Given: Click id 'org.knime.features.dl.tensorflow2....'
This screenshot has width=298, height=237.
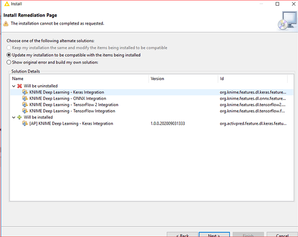Looking at the screenshot, I should tap(253, 105).
